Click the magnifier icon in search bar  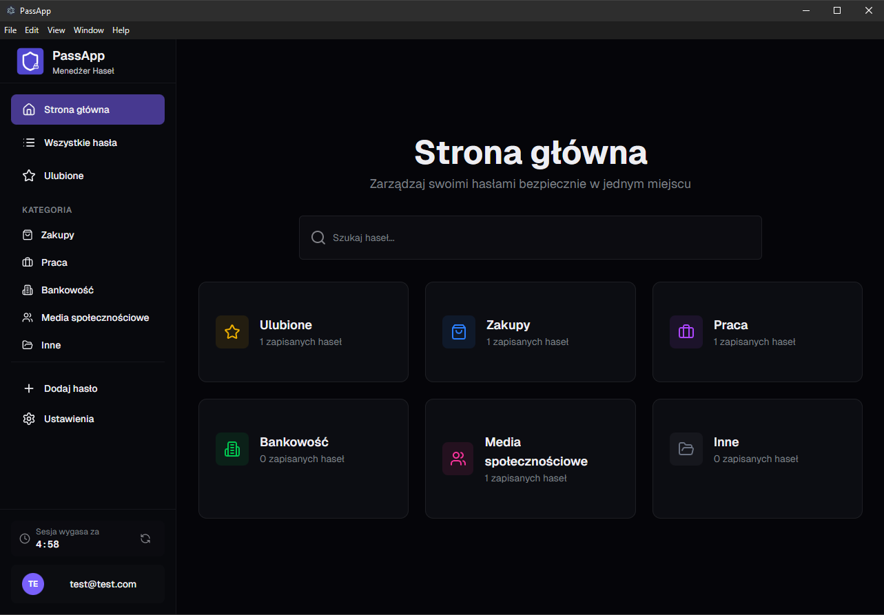click(318, 238)
